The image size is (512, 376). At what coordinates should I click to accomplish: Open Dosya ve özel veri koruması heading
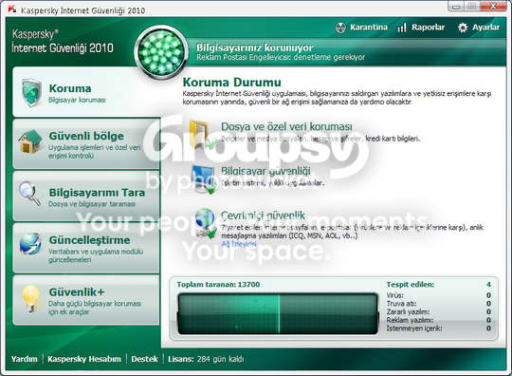[x=286, y=127]
